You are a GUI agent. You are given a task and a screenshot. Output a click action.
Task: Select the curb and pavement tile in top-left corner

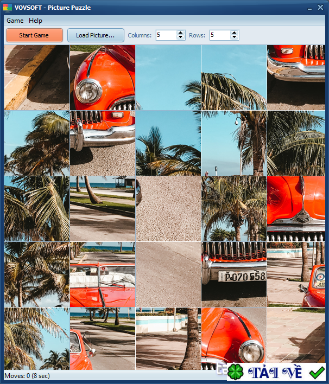pyautogui.click(x=37, y=78)
